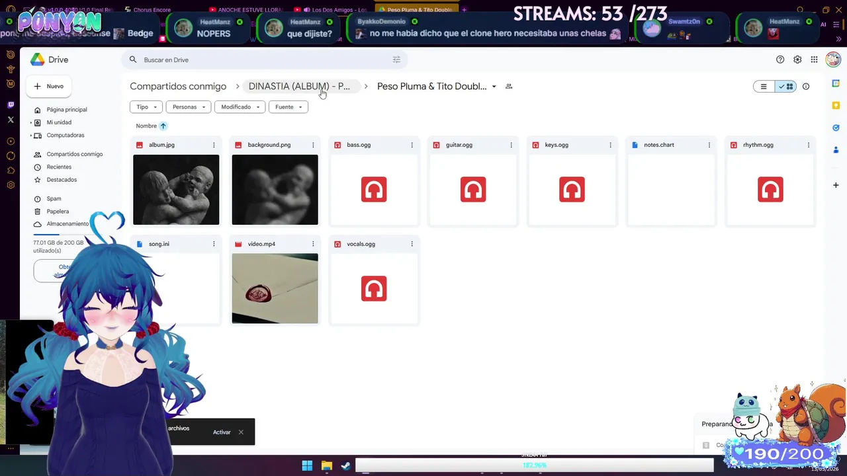Open the Drive search options filter icon
Image resolution: width=847 pixels, height=476 pixels.
396,59
